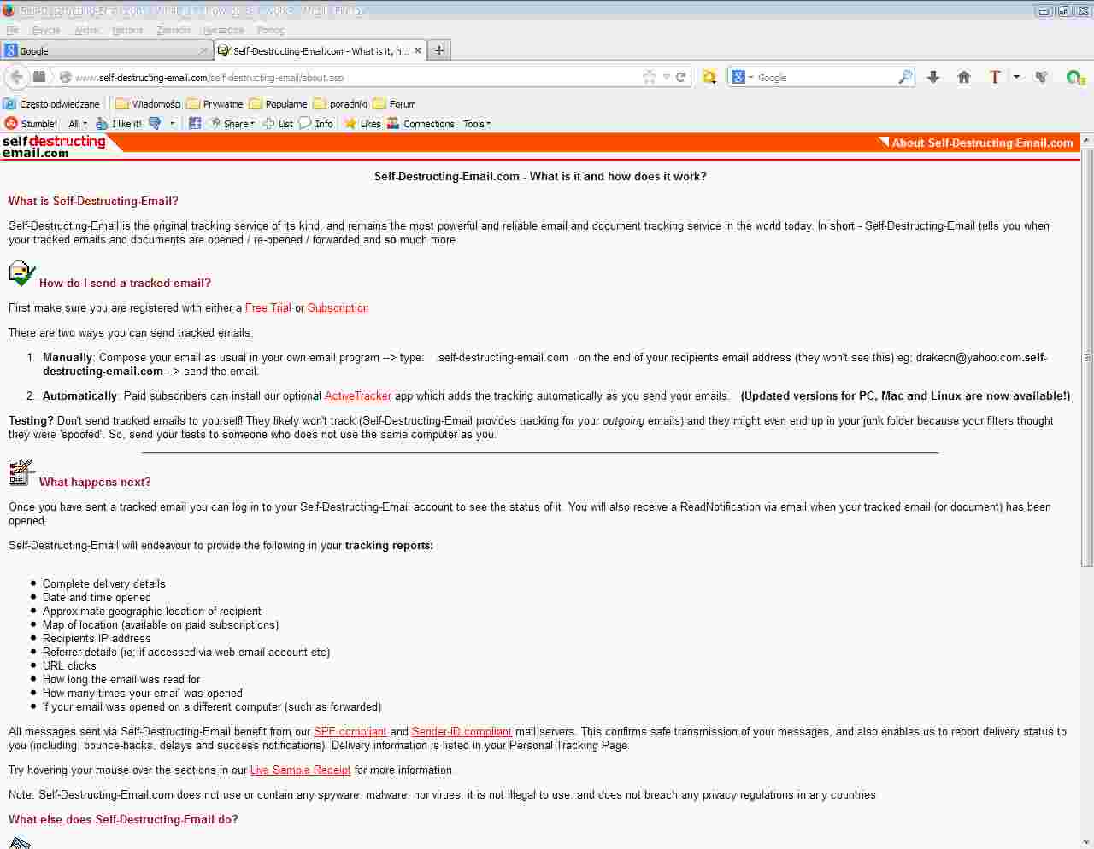1094x849 pixels.
Task: Open the Wiadomości bookmark folder
Action: tap(148, 104)
